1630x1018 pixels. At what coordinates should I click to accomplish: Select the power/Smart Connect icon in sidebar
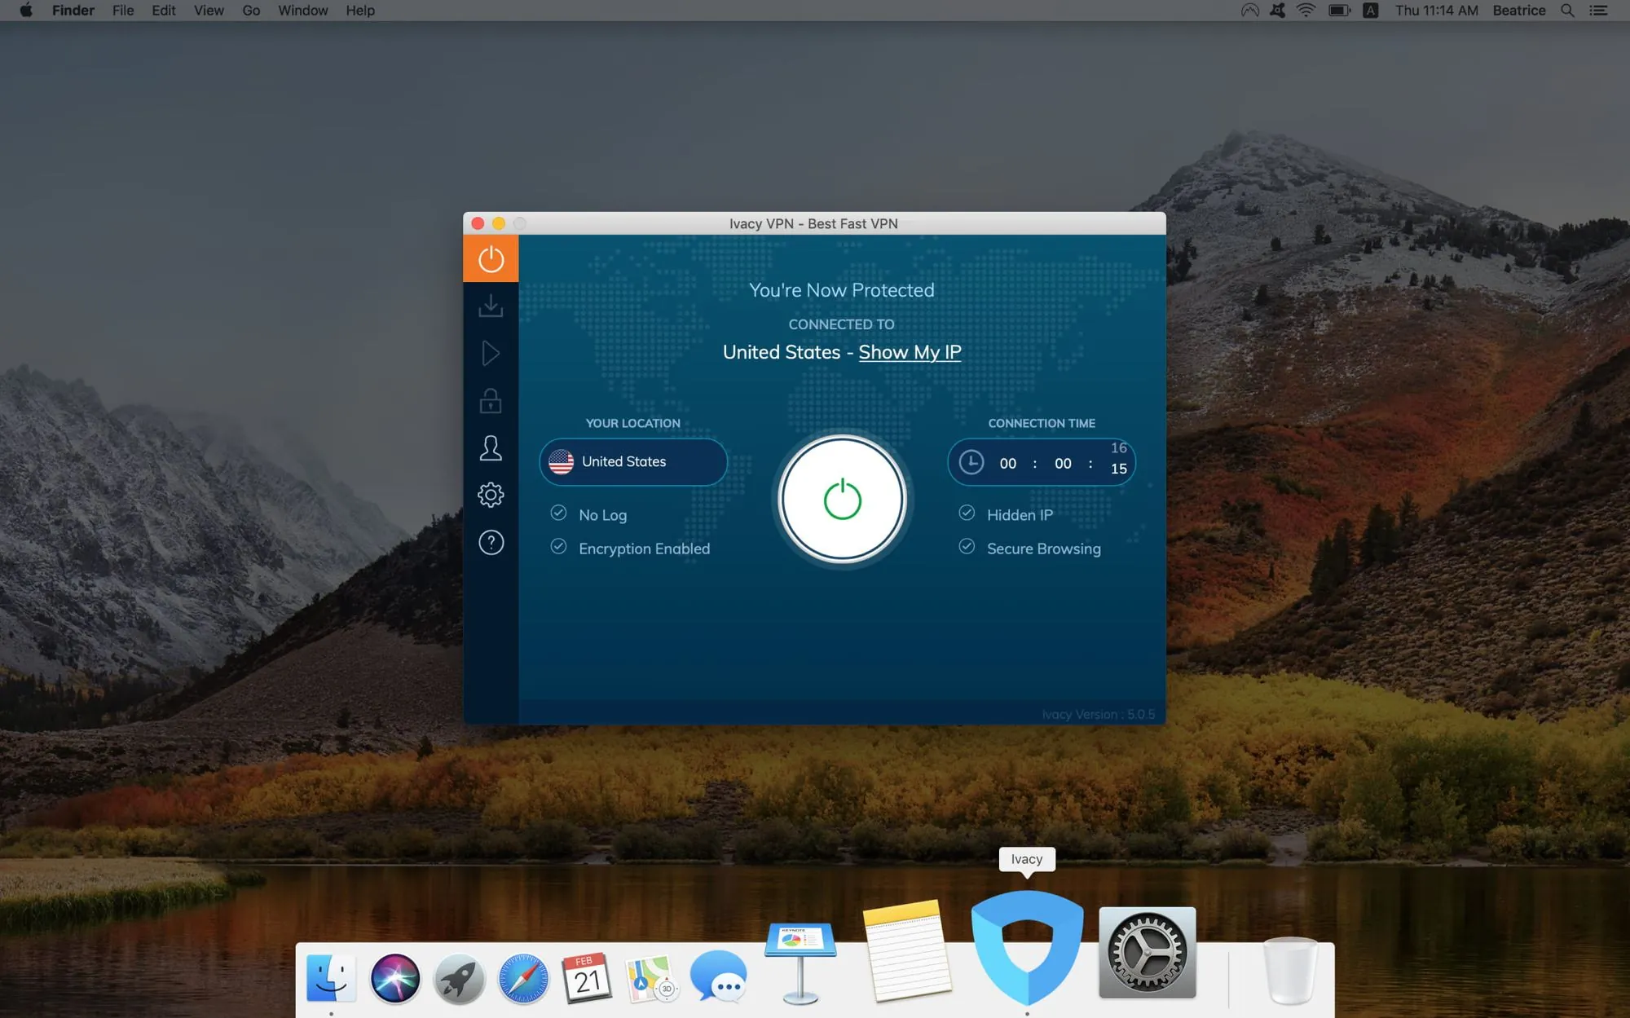click(491, 258)
